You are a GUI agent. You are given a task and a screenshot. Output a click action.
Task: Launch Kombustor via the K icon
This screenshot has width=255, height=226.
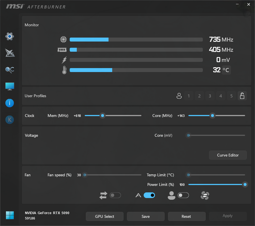(9, 119)
